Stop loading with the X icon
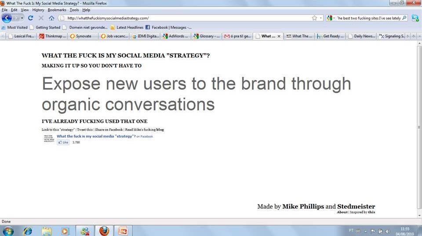Viewport: 422px width, 236px height. coord(41,18)
